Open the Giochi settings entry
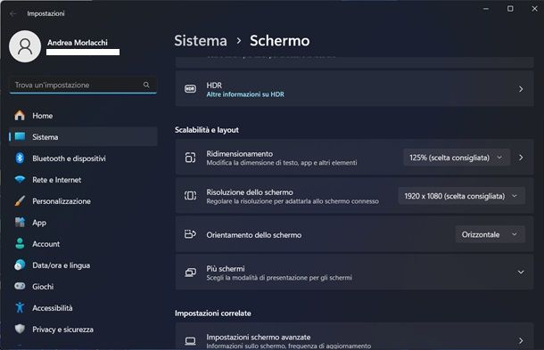Image resolution: width=544 pixels, height=350 pixels. click(x=83, y=287)
